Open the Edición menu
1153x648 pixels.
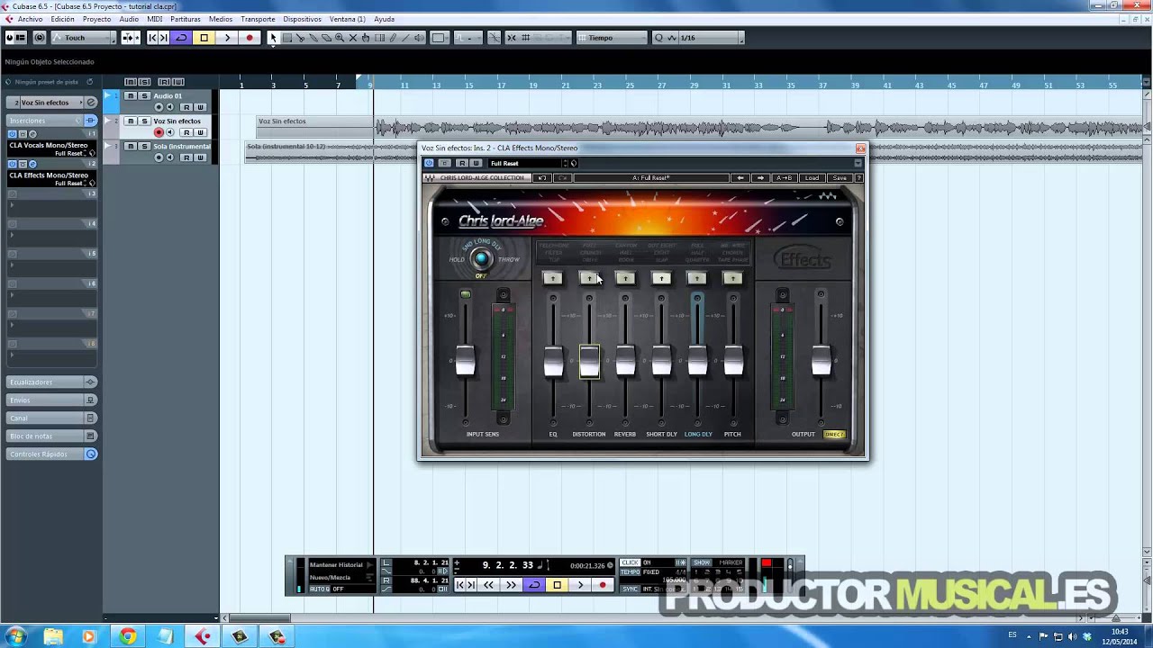pos(63,19)
